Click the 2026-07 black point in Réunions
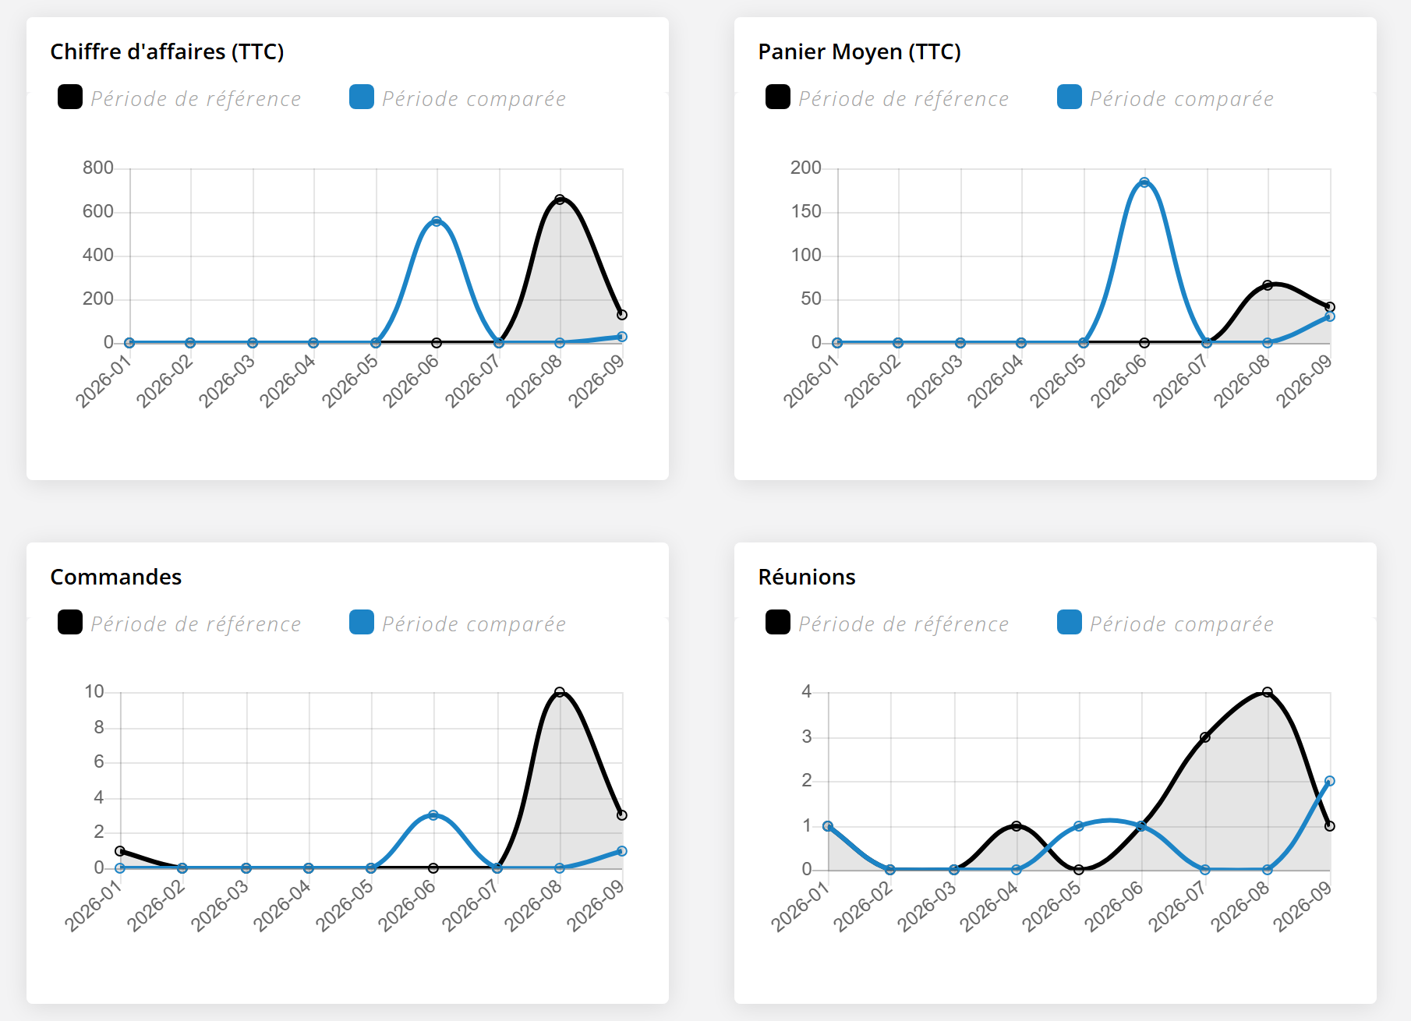 1205,737
